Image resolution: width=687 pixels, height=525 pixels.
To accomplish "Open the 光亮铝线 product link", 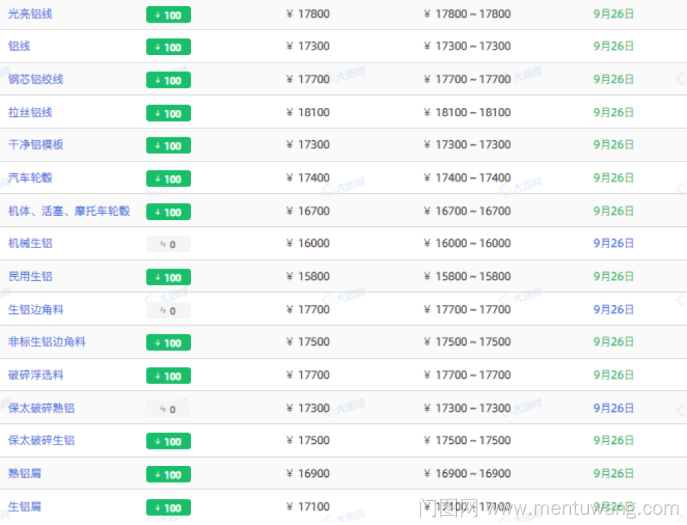I will [30, 14].
